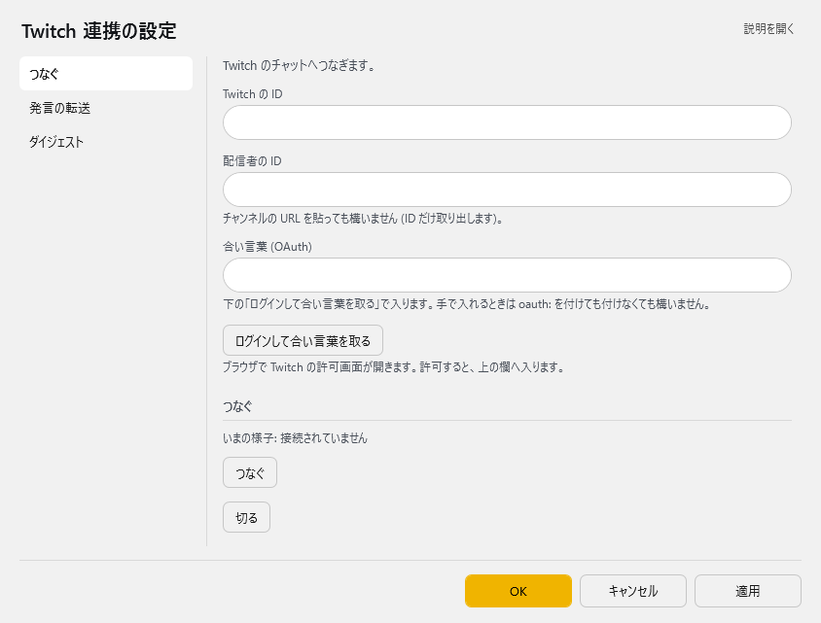Open the 発言の転送 settings tab
The width and height of the screenshot is (821, 623).
pyautogui.click(x=106, y=108)
